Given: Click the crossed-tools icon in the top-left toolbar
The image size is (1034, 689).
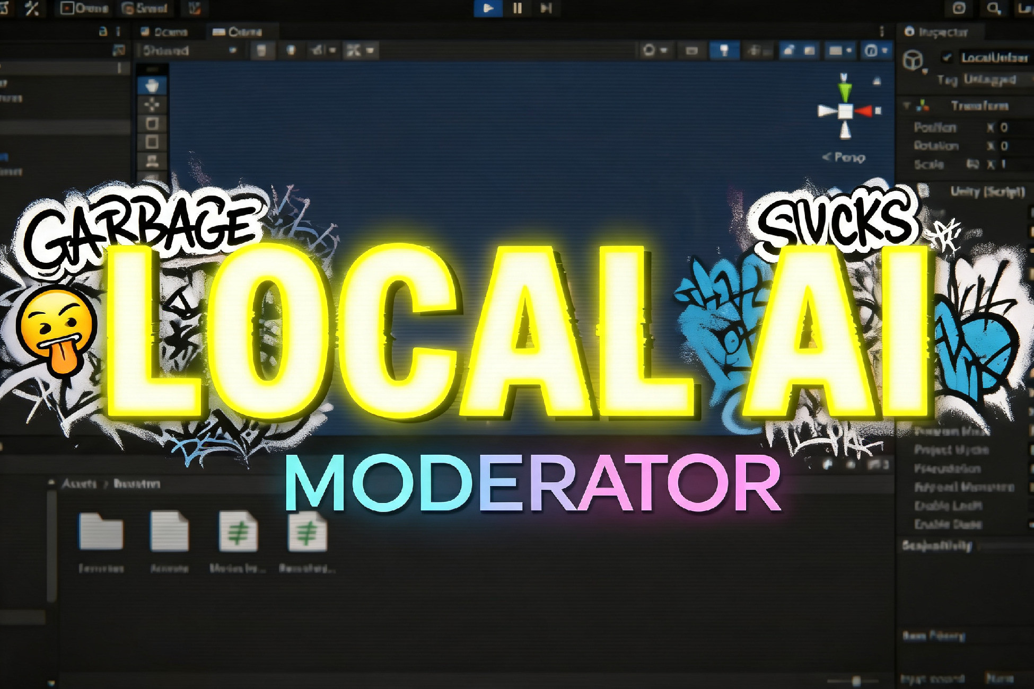Looking at the screenshot, I should coord(32,8).
